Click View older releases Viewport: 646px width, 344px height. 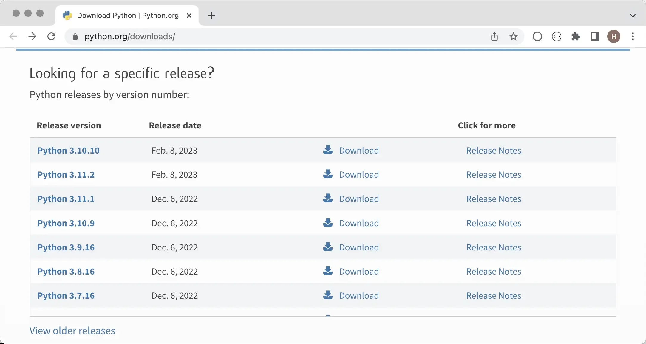(x=72, y=331)
